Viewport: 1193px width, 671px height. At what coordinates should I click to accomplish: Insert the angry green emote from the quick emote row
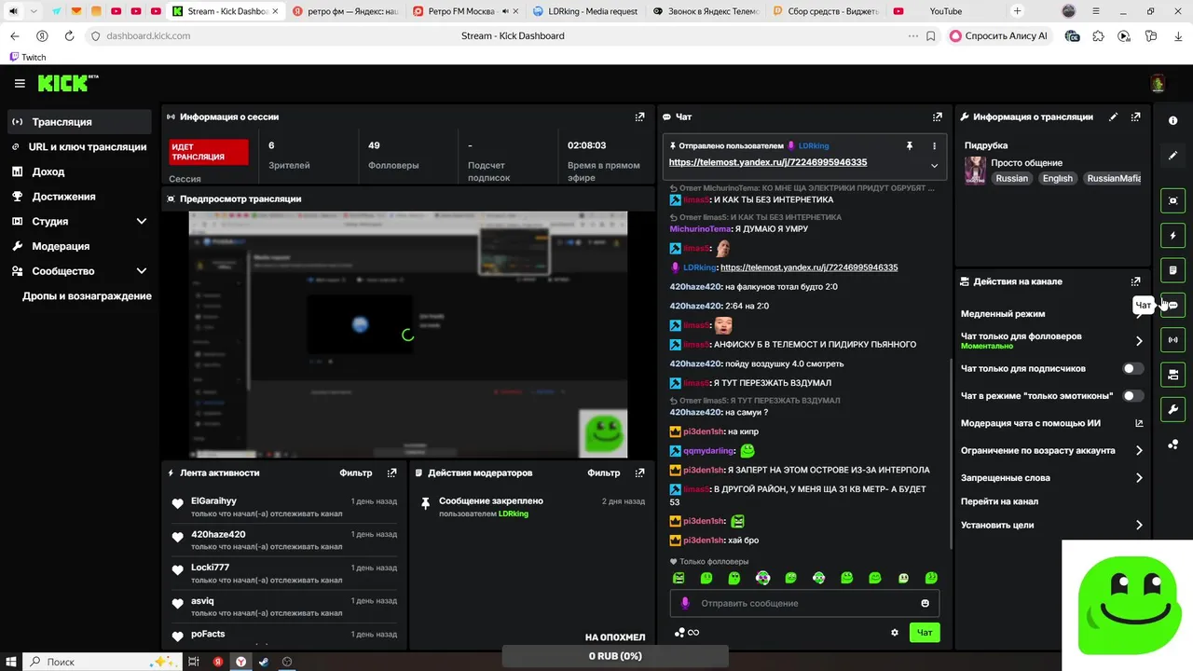(679, 578)
